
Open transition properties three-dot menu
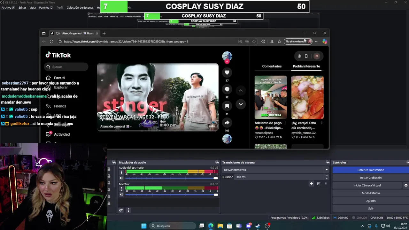click(x=326, y=184)
